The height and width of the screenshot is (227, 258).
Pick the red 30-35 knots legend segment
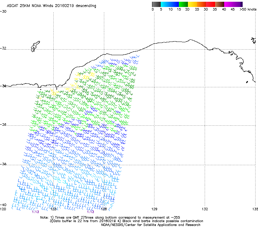click(211, 4)
